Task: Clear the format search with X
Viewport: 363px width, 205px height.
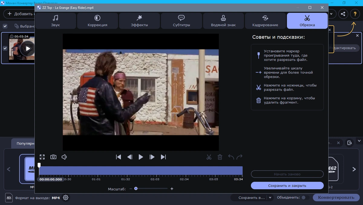Action: pyautogui.click(x=338, y=143)
